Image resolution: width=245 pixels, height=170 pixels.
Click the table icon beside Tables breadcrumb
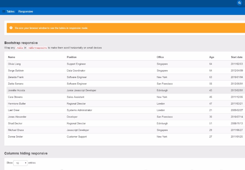click(4, 11)
